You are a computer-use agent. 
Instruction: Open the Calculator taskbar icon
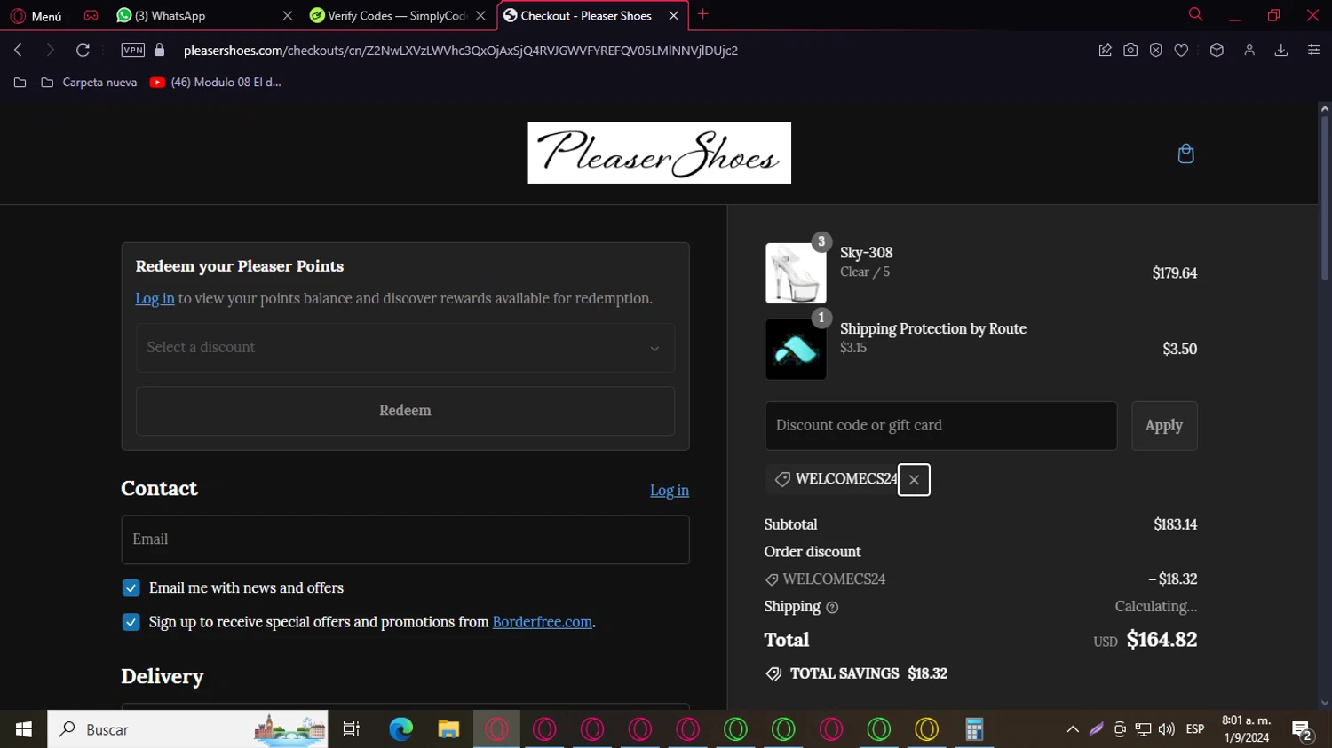pos(974,729)
